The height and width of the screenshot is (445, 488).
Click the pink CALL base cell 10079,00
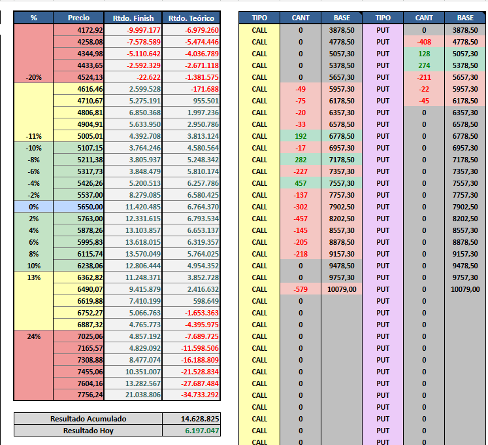tap(342, 289)
